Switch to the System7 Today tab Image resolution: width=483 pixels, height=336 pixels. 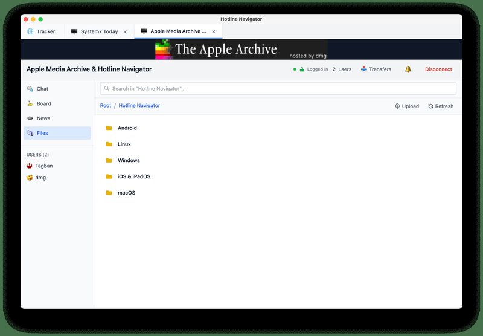99,31
